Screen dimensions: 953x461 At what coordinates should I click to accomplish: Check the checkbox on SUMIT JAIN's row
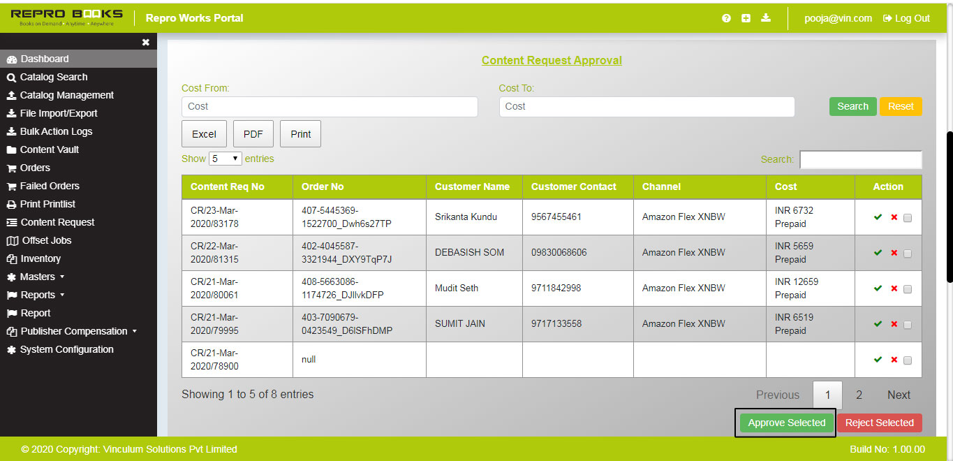tap(908, 325)
